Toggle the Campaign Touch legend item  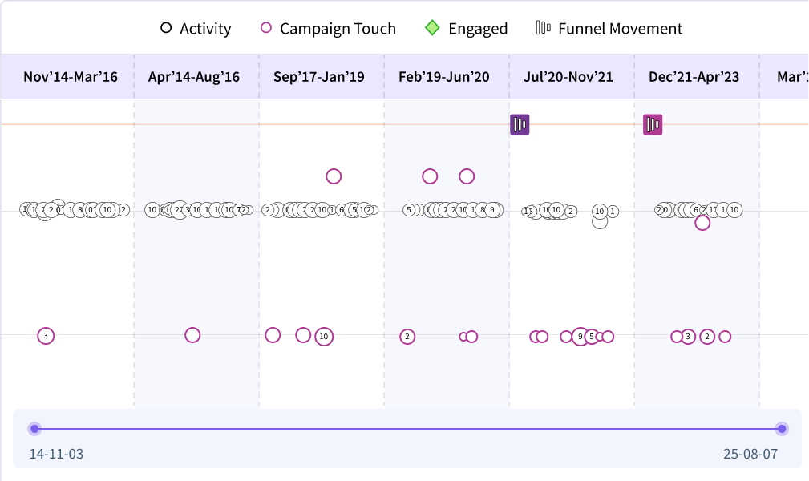(328, 28)
